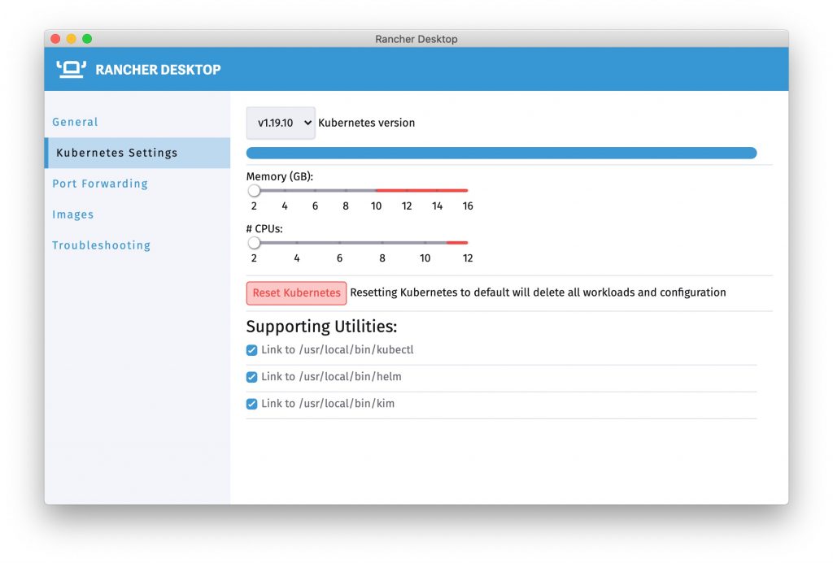Toggle the helm link checkbox
The image size is (833, 563).
click(x=252, y=377)
